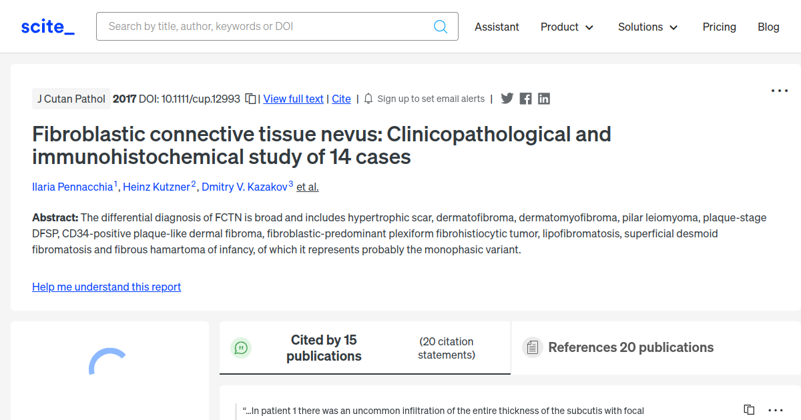This screenshot has width=801, height=420.
Task: Click the bell icon for email alerts
Action: pyautogui.click(x=368, y=98)
